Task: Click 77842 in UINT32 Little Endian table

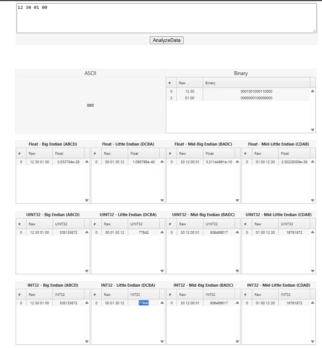Action: (x=144, y=232)
